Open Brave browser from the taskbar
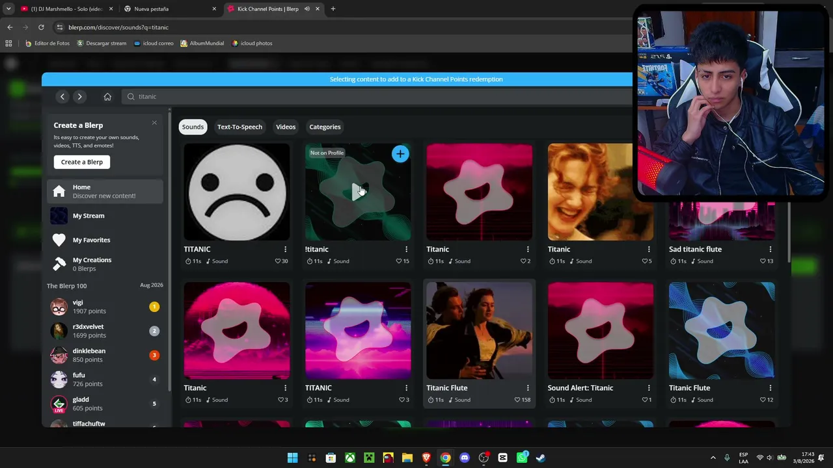833x468 pixels. point(426,458)
